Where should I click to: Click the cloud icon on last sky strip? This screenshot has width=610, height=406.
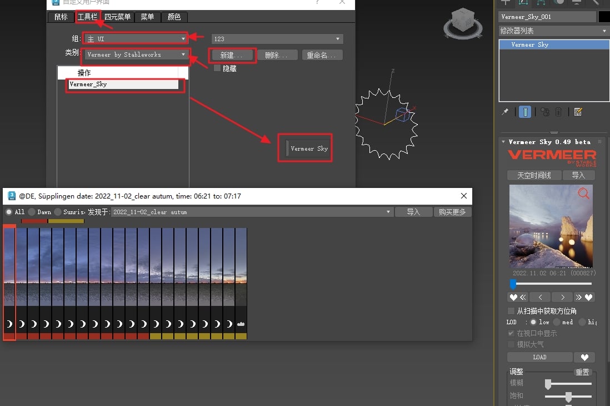[241, 323]
